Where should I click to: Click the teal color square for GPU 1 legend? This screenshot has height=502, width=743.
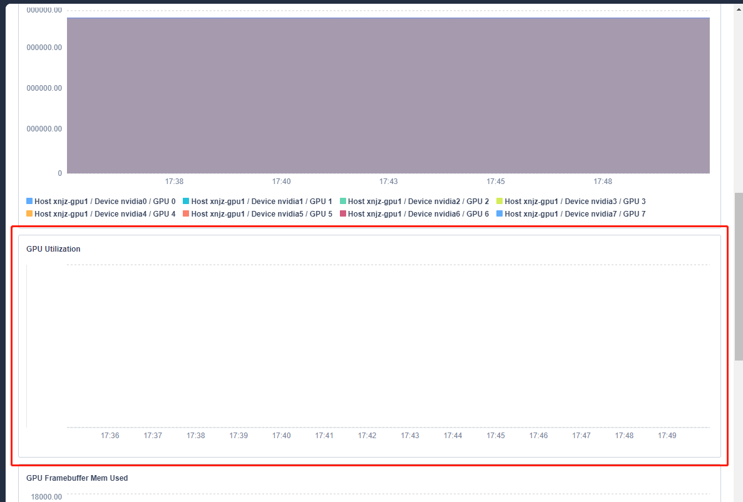(187, 201)
